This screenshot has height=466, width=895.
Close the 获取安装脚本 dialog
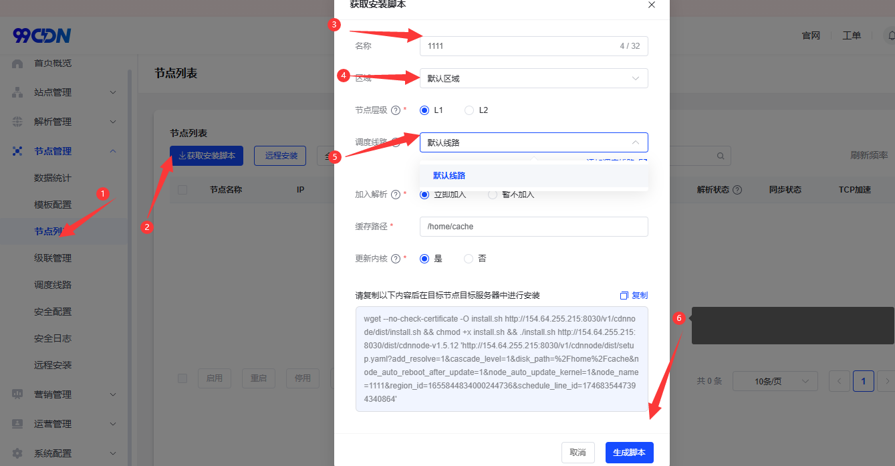tap(652, 5)
